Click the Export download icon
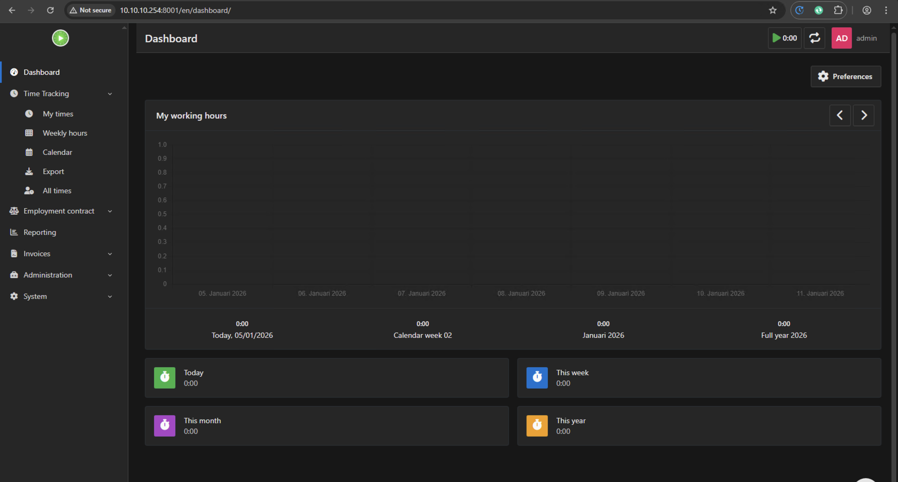Image resolution: width=898 pixels, height=482 pixels. coord(29,171)
